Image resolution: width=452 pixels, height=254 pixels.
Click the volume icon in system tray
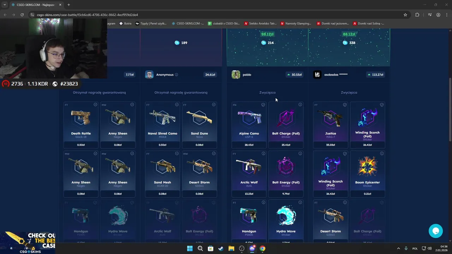[429, 248]
